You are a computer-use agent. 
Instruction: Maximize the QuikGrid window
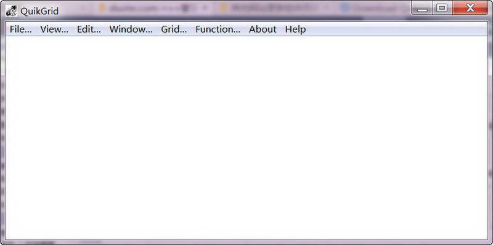442,8
